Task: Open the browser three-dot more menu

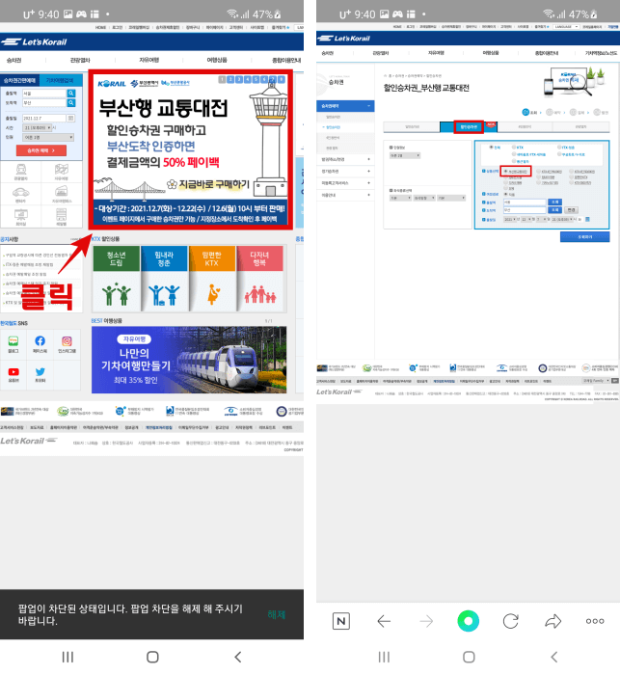Action: pos(595,621)
